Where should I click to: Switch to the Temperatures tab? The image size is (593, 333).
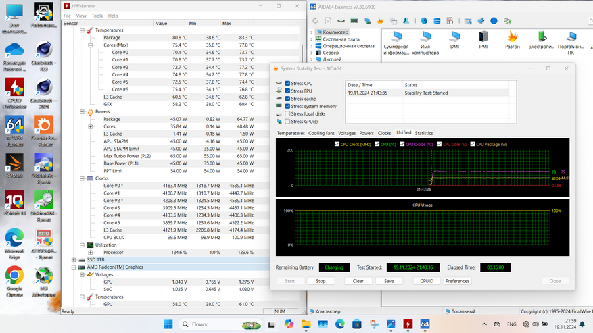(x=291, y=133)
